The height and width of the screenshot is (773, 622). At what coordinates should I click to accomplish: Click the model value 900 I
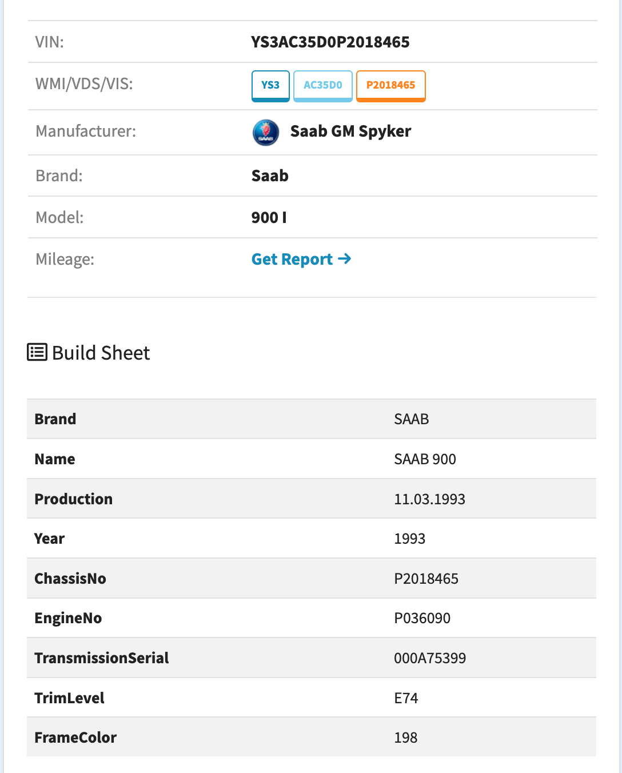click(269, 217)
